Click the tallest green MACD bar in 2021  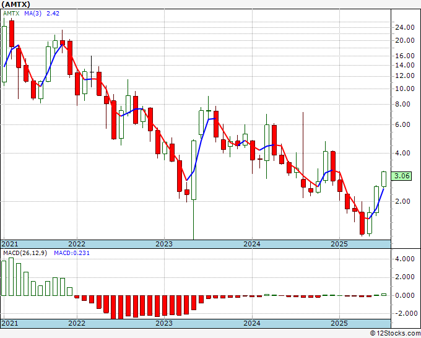click(11, 277)
